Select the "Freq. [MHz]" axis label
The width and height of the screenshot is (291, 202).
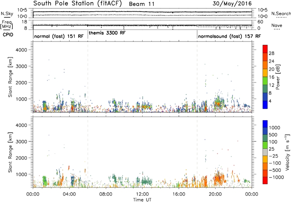(x=7, y=25)
